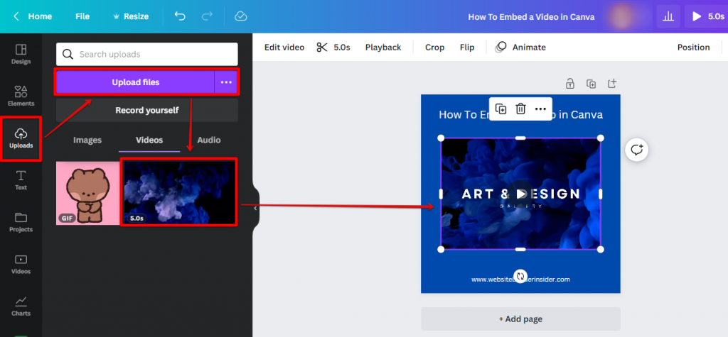728x337 pixels.
Task: Switch to the Images tab
Action: tap(87, 140)
